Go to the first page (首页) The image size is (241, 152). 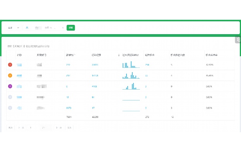pyautogui.click(x=10, y=128)
